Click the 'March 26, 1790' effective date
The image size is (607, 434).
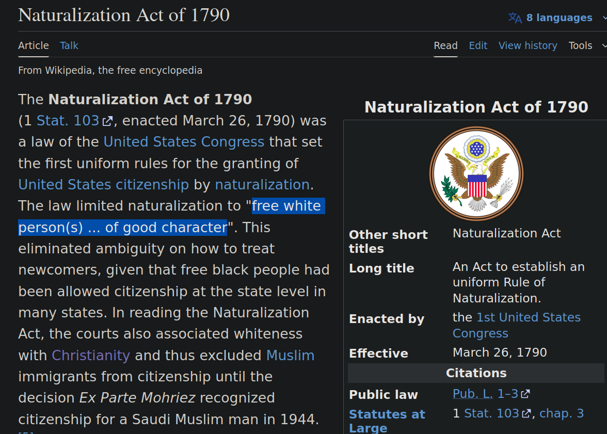coord(500,352)
